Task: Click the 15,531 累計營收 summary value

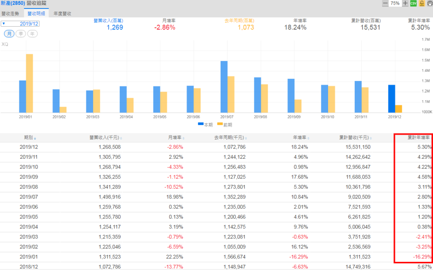Action: [x=370, y=28]
